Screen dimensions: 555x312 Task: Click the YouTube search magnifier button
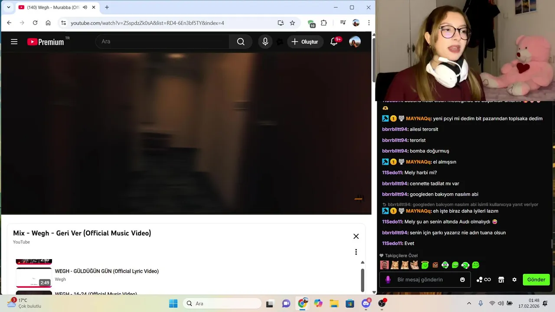click(241, 42)
